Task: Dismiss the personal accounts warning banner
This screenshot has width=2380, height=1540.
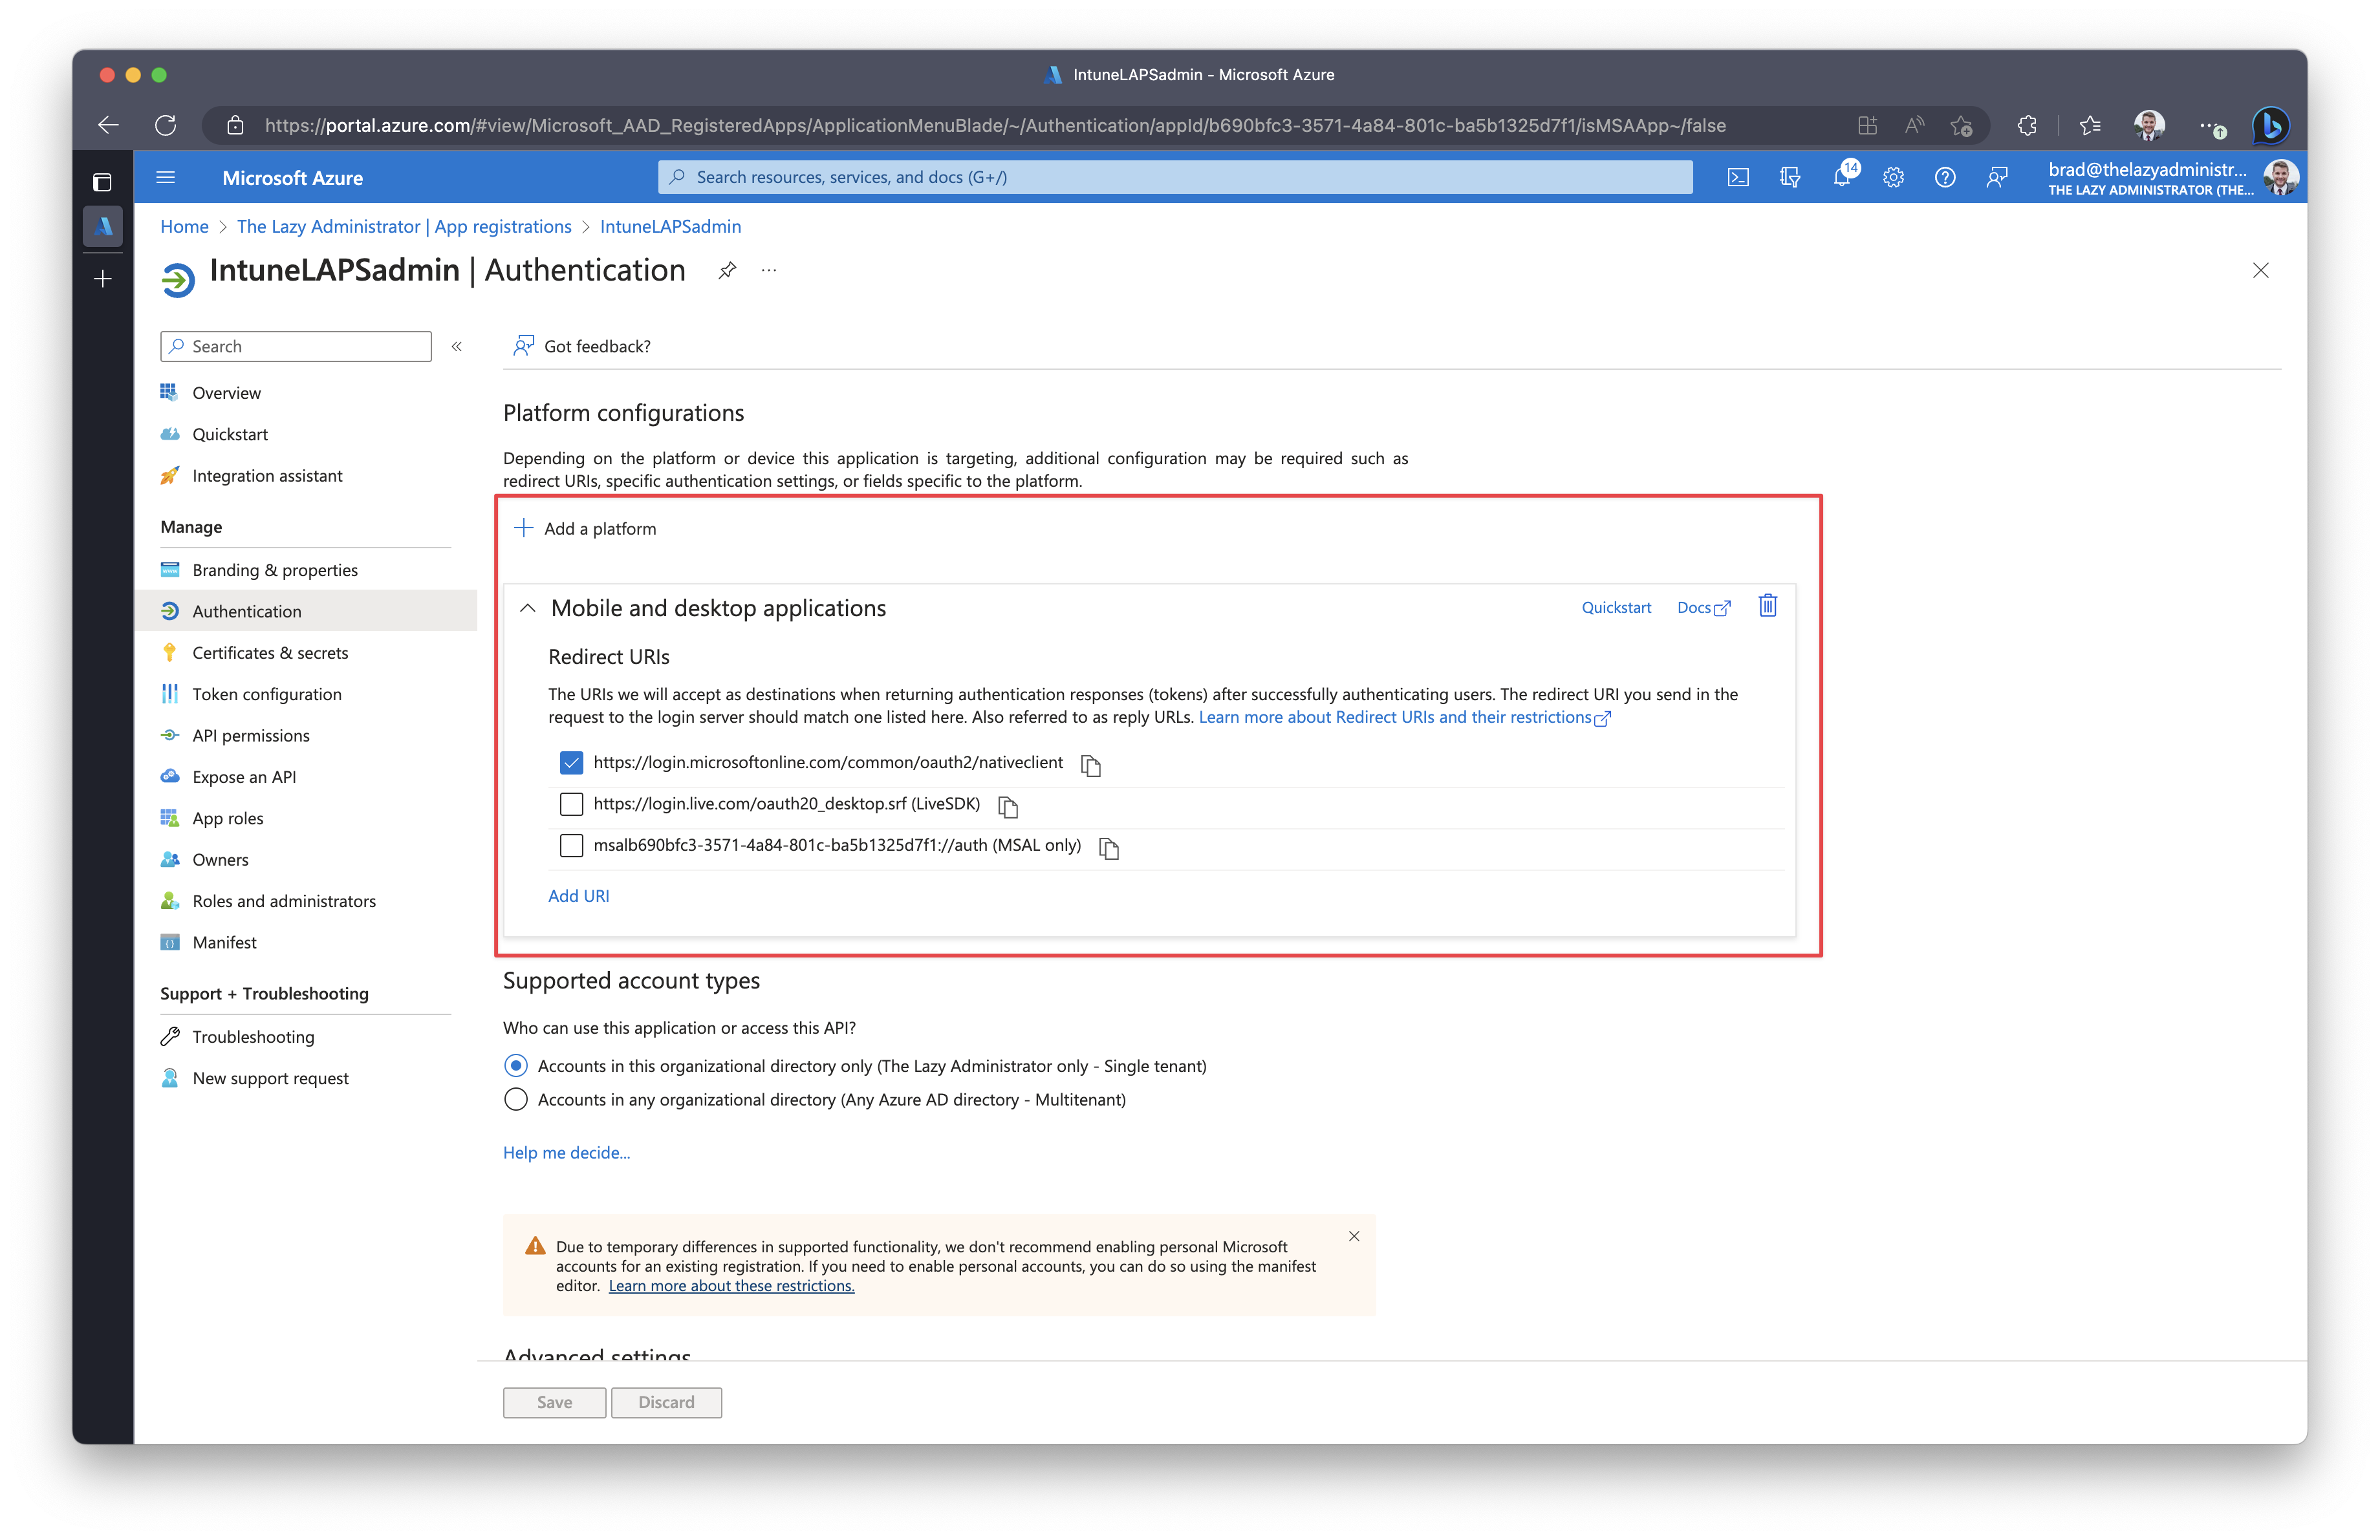Action: coord(1354,1236)
